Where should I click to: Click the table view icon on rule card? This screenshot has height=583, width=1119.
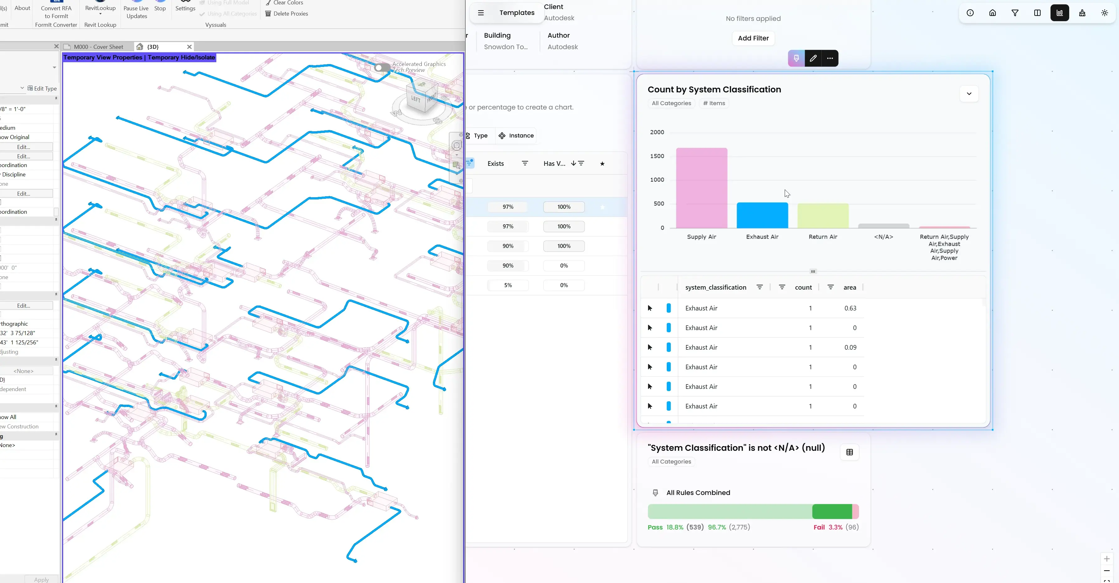[x=850, y=452]
